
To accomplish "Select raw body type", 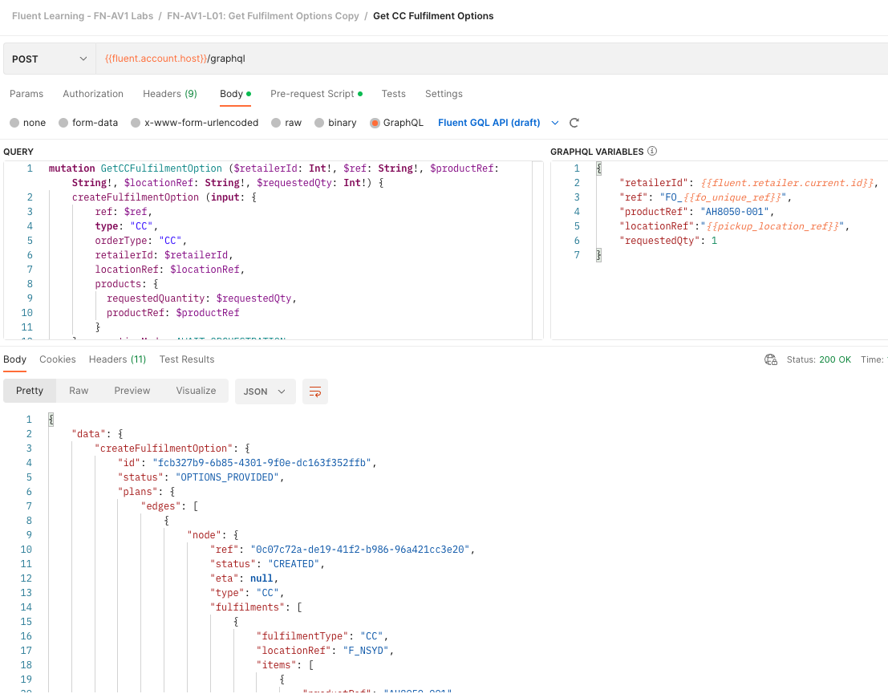I will coord(286,123).
